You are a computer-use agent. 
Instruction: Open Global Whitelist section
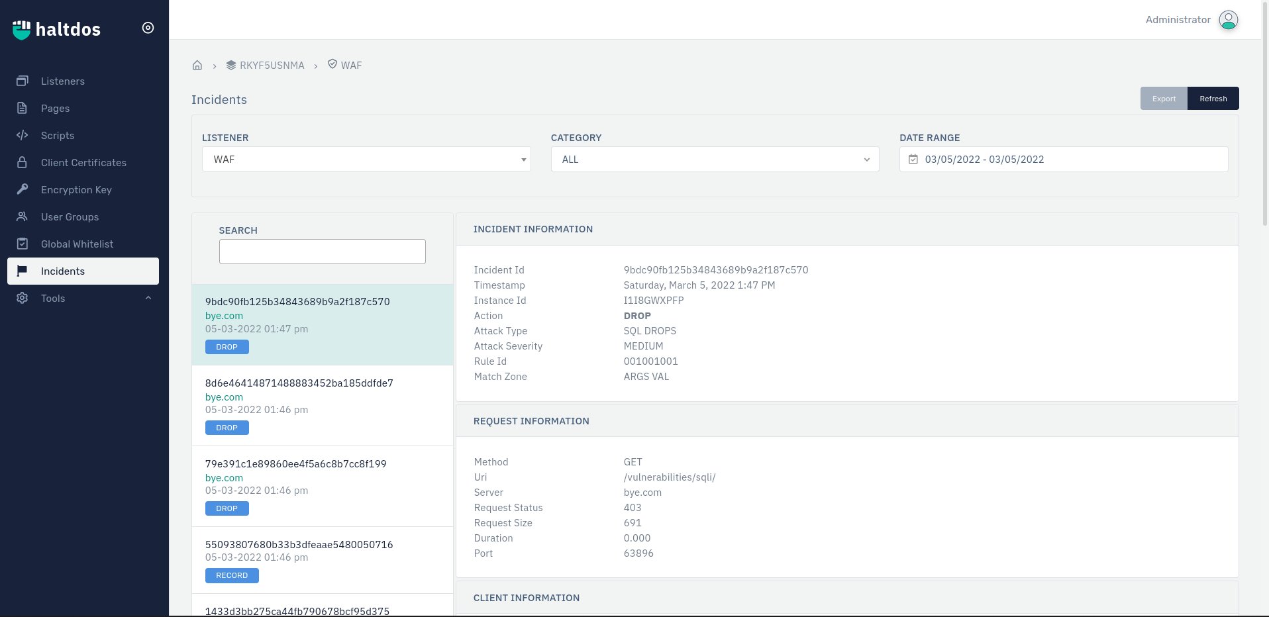point(83,244)
